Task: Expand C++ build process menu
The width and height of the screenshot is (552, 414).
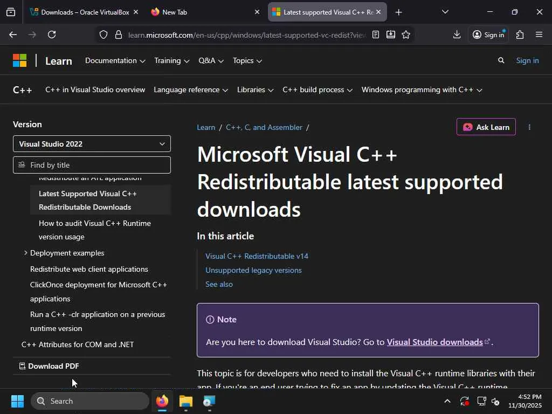Action: 318,90
